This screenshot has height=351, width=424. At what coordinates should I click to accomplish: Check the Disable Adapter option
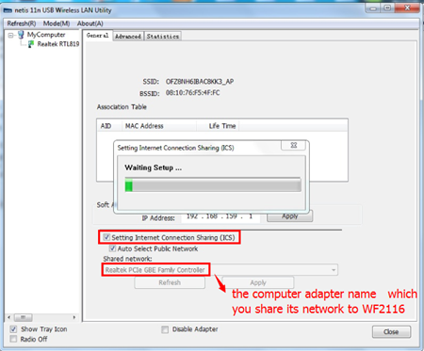(165, 329)
